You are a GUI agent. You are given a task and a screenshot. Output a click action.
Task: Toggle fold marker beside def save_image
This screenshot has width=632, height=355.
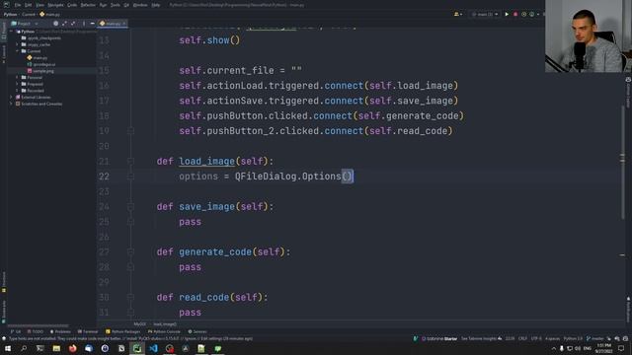point(130,207)
